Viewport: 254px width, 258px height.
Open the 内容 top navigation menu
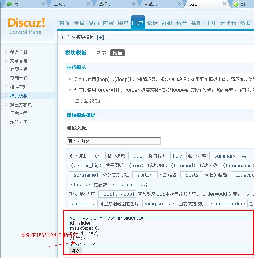pos(108,23)
